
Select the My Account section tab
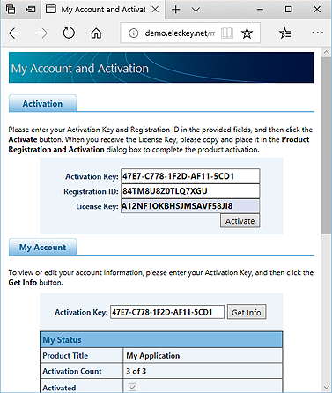tap(43, 247)
